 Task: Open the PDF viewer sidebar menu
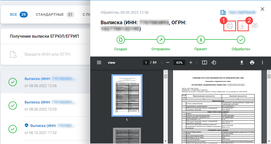tap(99, 62)
